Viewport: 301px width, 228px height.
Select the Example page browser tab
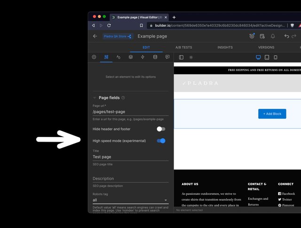point(139,17)
